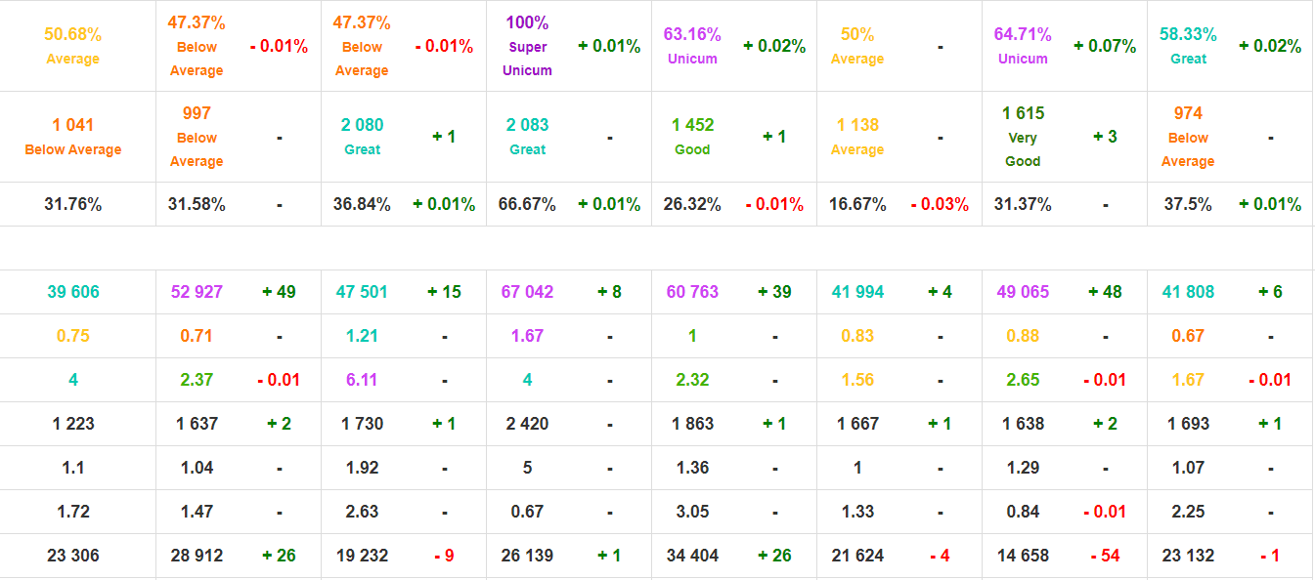Click the purple 67 042 value
Image resolution: width=1315 pixels, height=580 pixels.
pyautogui.click(x=527, y=292)
